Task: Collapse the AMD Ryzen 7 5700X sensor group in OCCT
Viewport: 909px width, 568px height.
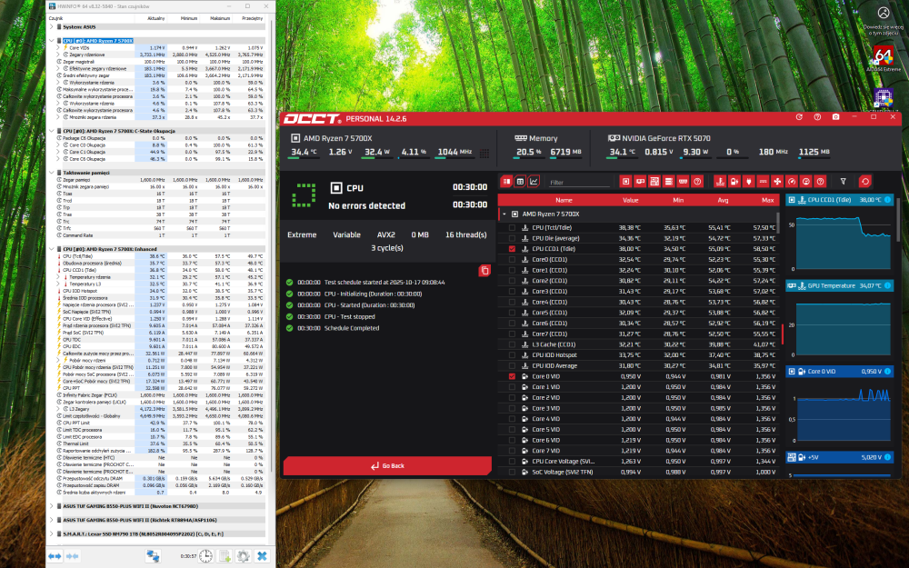Action: [504, 214]
